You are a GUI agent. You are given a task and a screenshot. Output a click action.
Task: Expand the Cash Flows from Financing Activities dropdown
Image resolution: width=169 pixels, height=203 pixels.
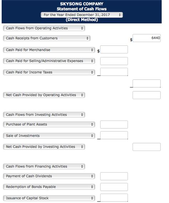click(x=44, y=166)
